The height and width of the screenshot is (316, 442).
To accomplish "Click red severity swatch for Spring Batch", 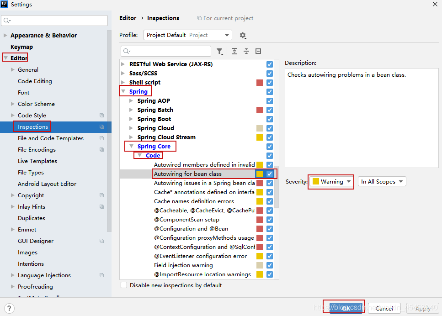I will click(260, 110).
